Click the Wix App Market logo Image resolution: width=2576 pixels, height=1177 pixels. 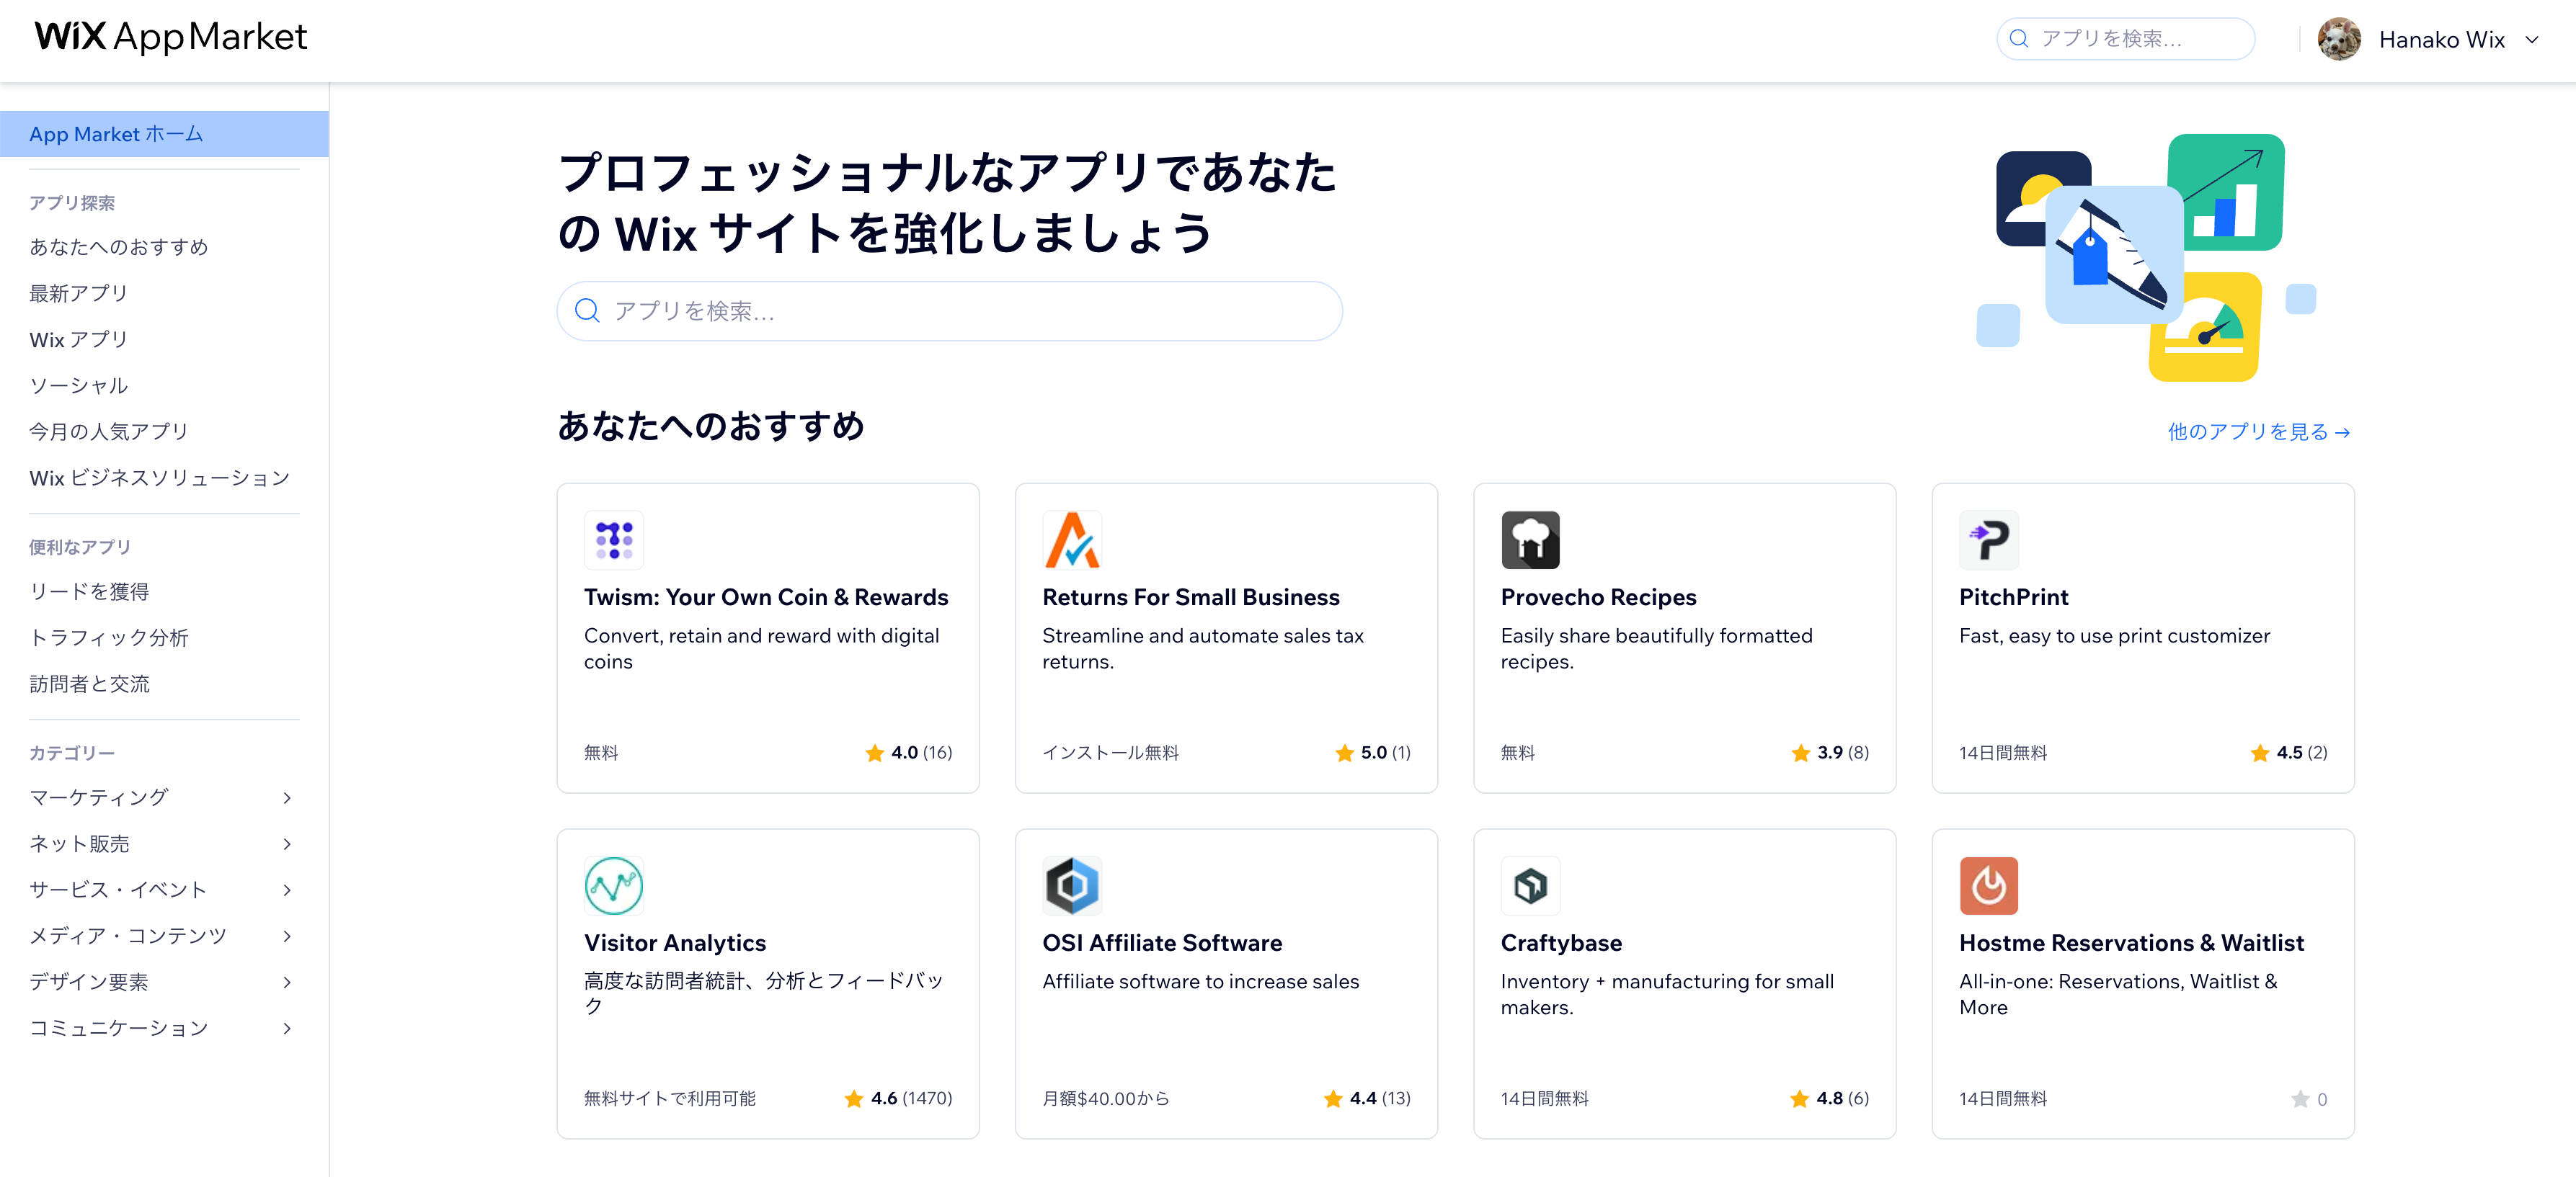click(x=171, y=37)
